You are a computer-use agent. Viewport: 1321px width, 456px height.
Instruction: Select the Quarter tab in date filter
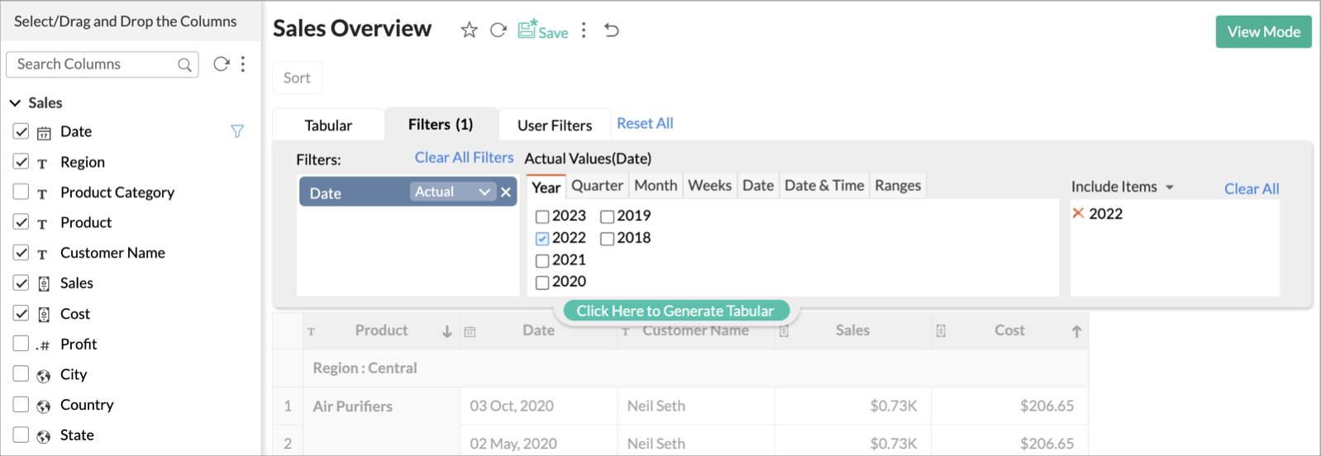[x=597, y=186]
